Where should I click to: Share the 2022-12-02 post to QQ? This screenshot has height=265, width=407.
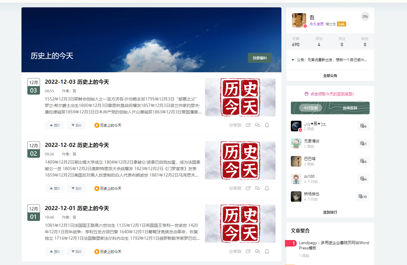pos(267,188)
